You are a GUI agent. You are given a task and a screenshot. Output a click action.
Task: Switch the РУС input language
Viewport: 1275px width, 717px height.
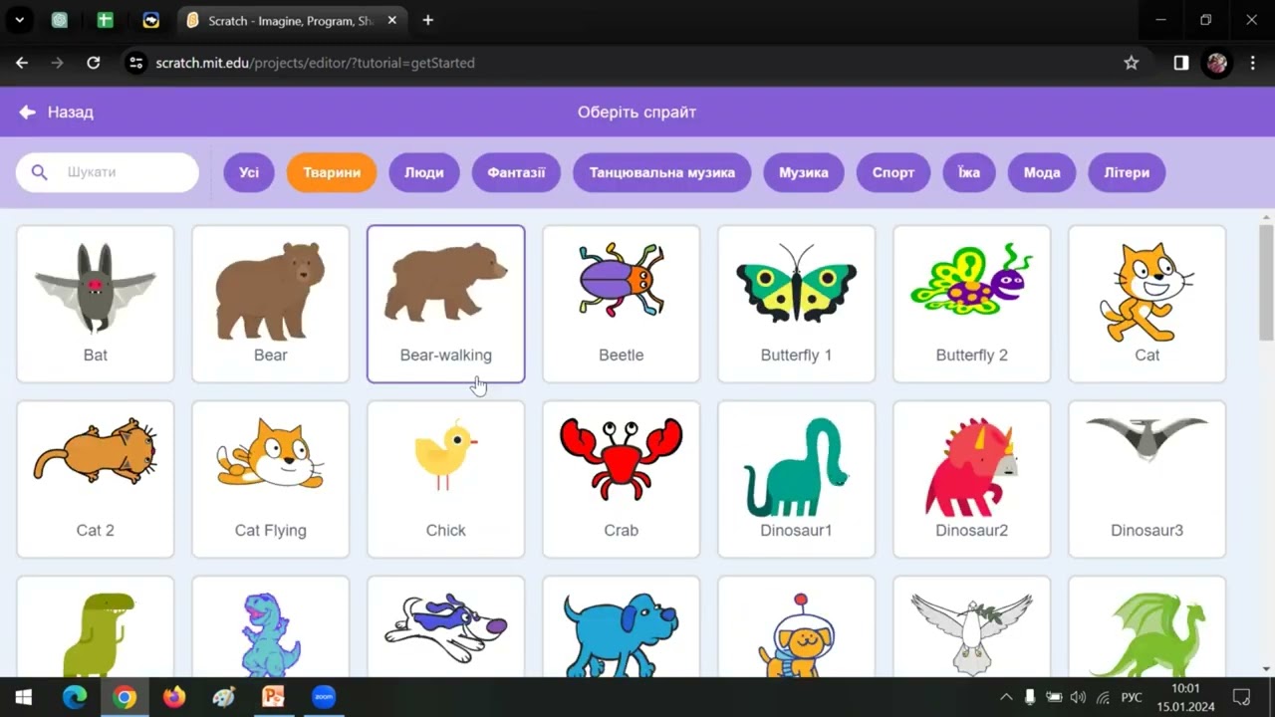pyautogui.click(x=1133, y=697)
